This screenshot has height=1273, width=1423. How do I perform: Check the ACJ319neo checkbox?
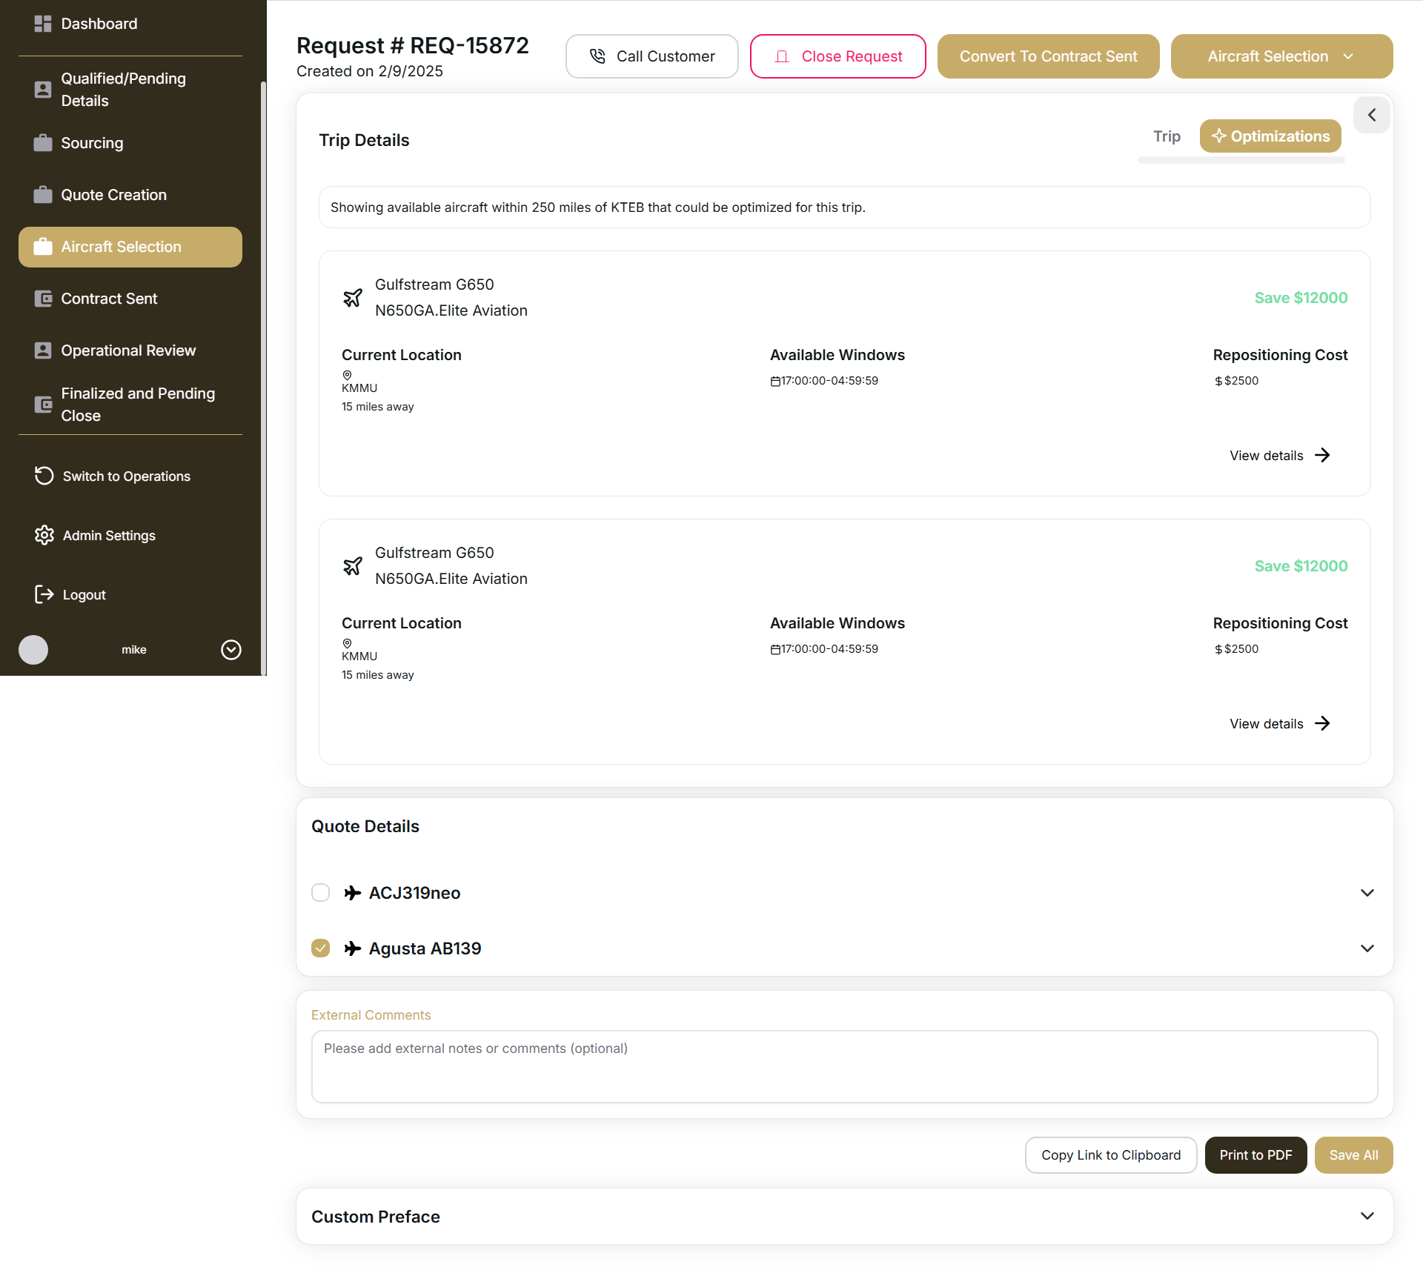click(320, 892)
